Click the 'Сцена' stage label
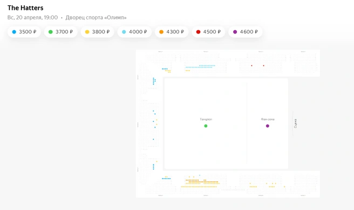The height and width of the screenshot is (210, 354). tap(295, 124)
